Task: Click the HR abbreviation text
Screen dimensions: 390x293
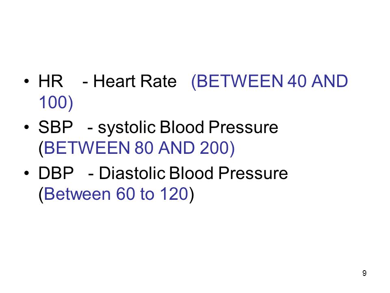Action: [x=51, y=81]
